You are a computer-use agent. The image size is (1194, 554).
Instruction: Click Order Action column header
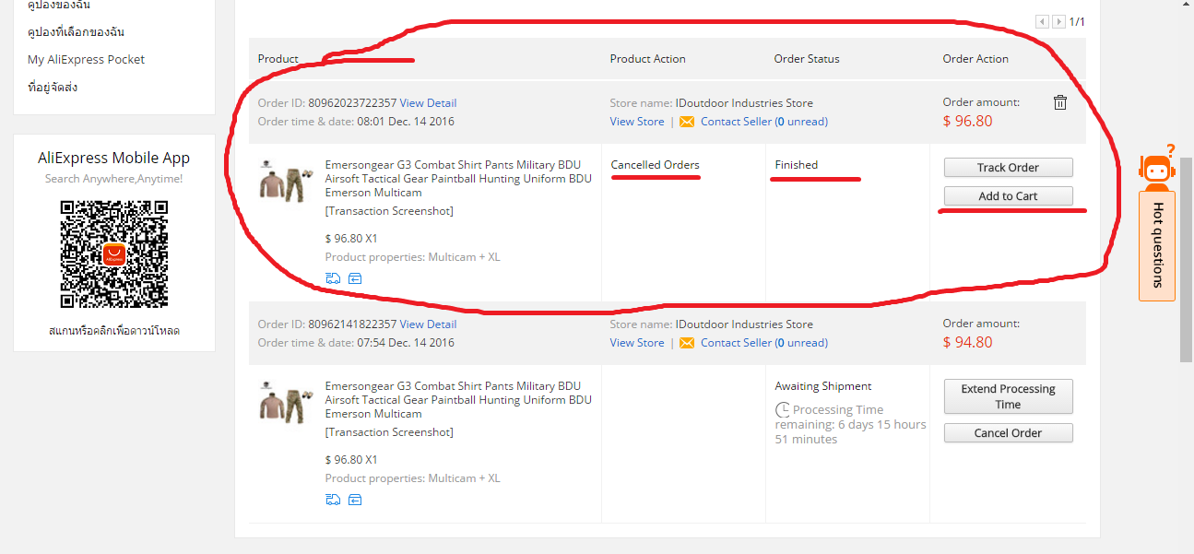pyautogui.click(x=975, y=59)
